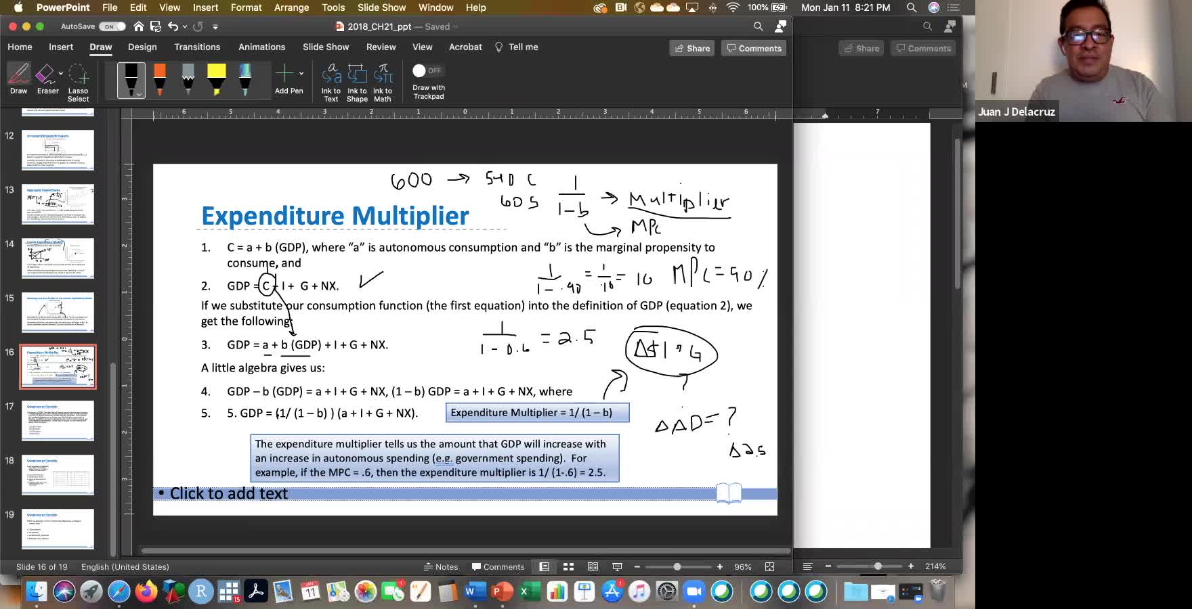Undo the last action
This screenshot has height=609, width=1192.
point(173,26)
